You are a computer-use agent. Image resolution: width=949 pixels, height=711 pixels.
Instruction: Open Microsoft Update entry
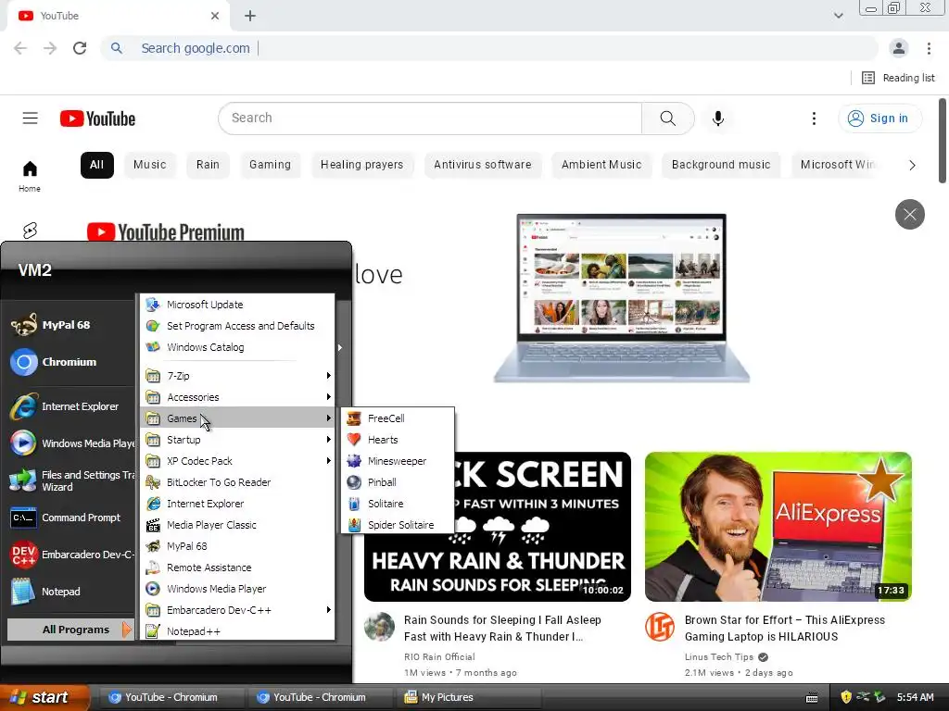coord(237,304)
